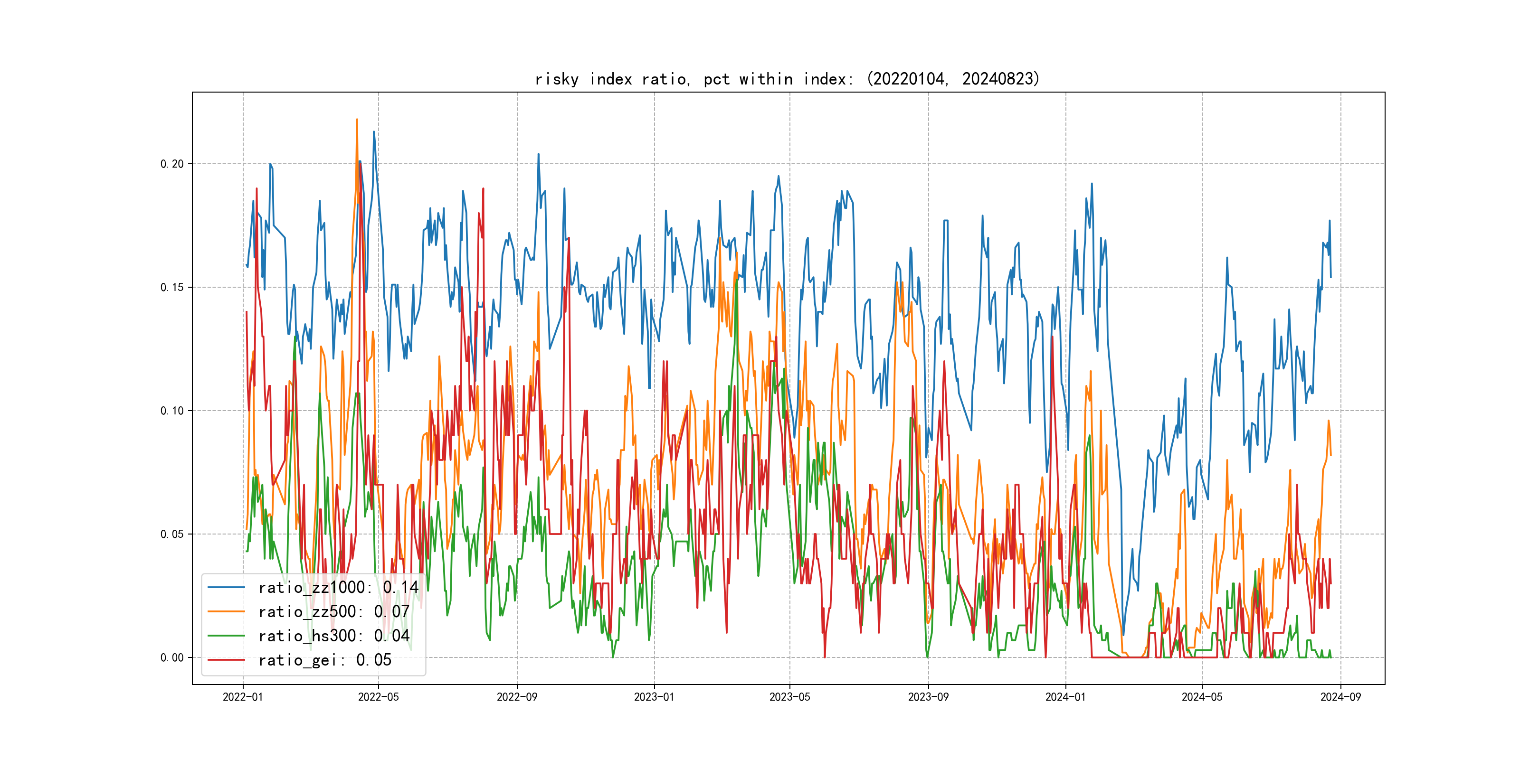Click the 0.20 y-axis tick label

click(x=171, y=164)
